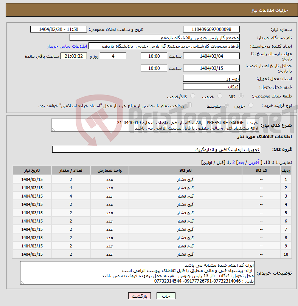
Task: Click the buyer organization name field
Action: tap(155, 38)
